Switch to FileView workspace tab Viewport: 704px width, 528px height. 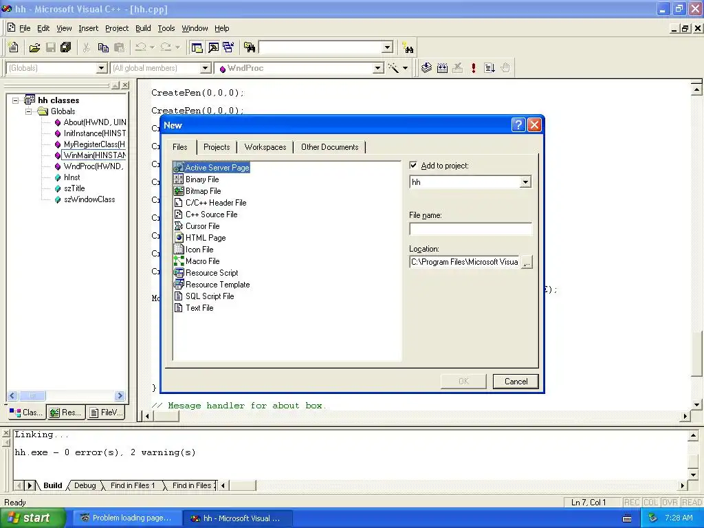[x=105, y=412]
